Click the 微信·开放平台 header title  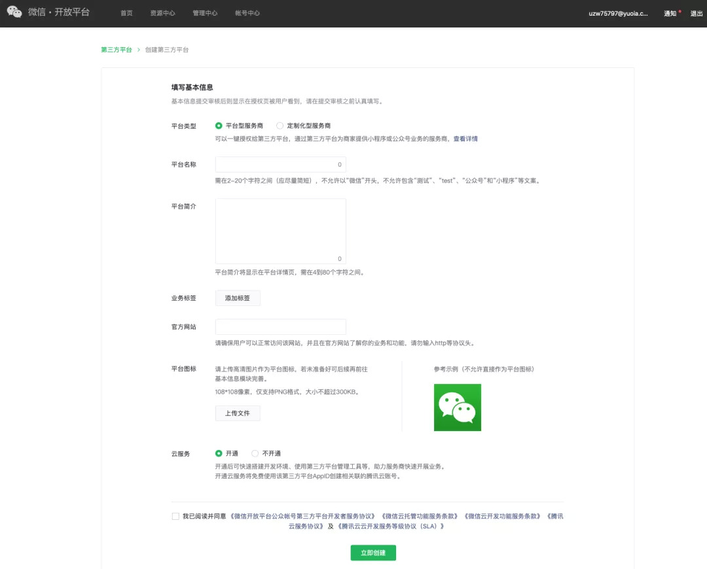click(x=59, y=12)
